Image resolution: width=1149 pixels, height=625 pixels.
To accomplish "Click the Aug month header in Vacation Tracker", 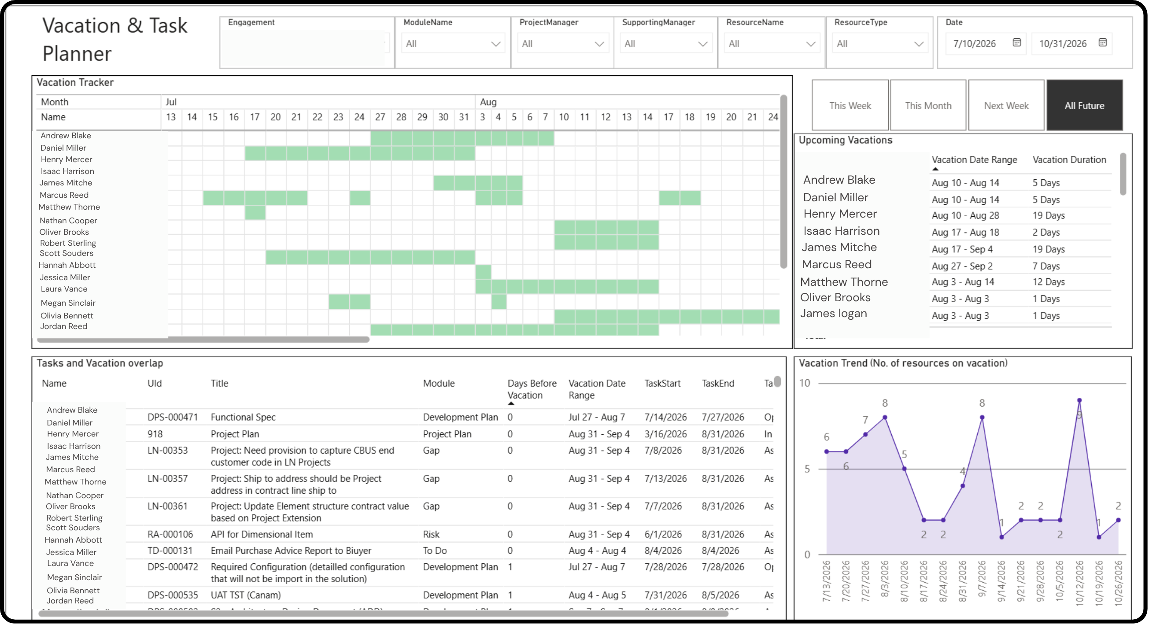I will [488, 102].
